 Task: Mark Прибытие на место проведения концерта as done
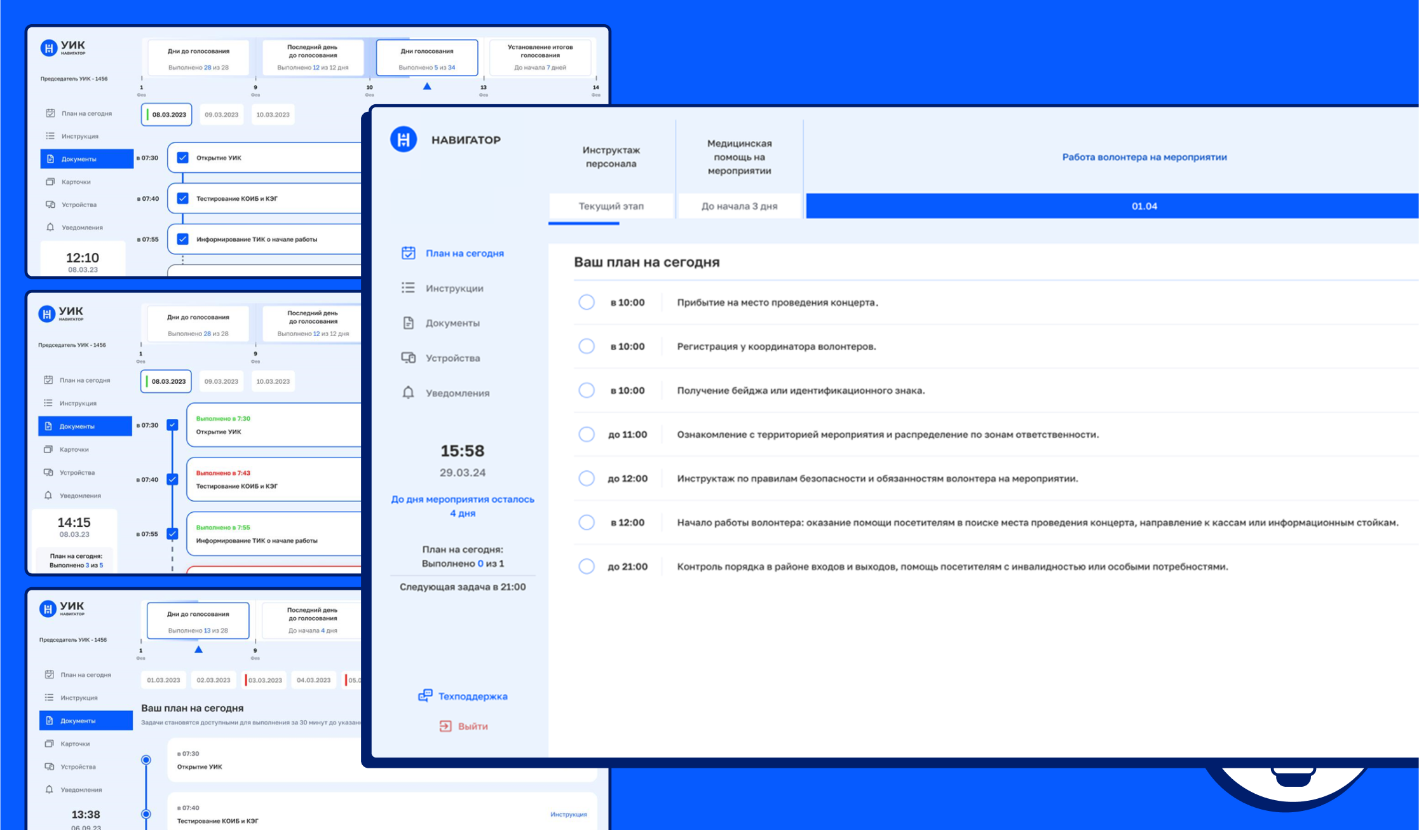pos(587,302)
